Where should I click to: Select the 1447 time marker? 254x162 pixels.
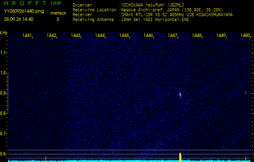[x=172, y=36]
